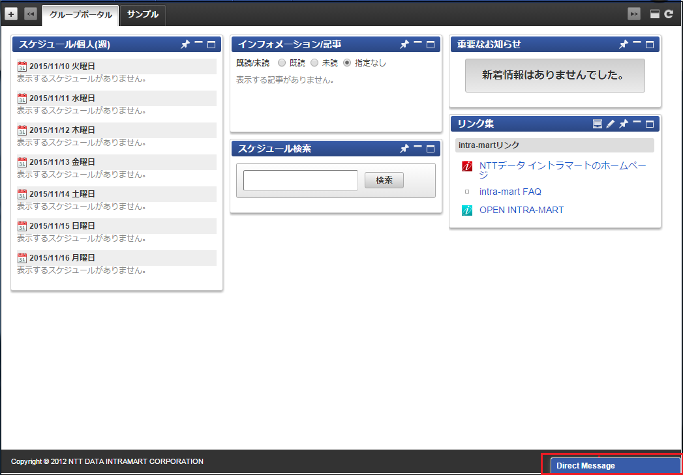Image resolution: width=683 pixels, height=475 pixels.
Task: Click the edit pencil icon on リンク集 panel
Action: (x=610, y=124)
